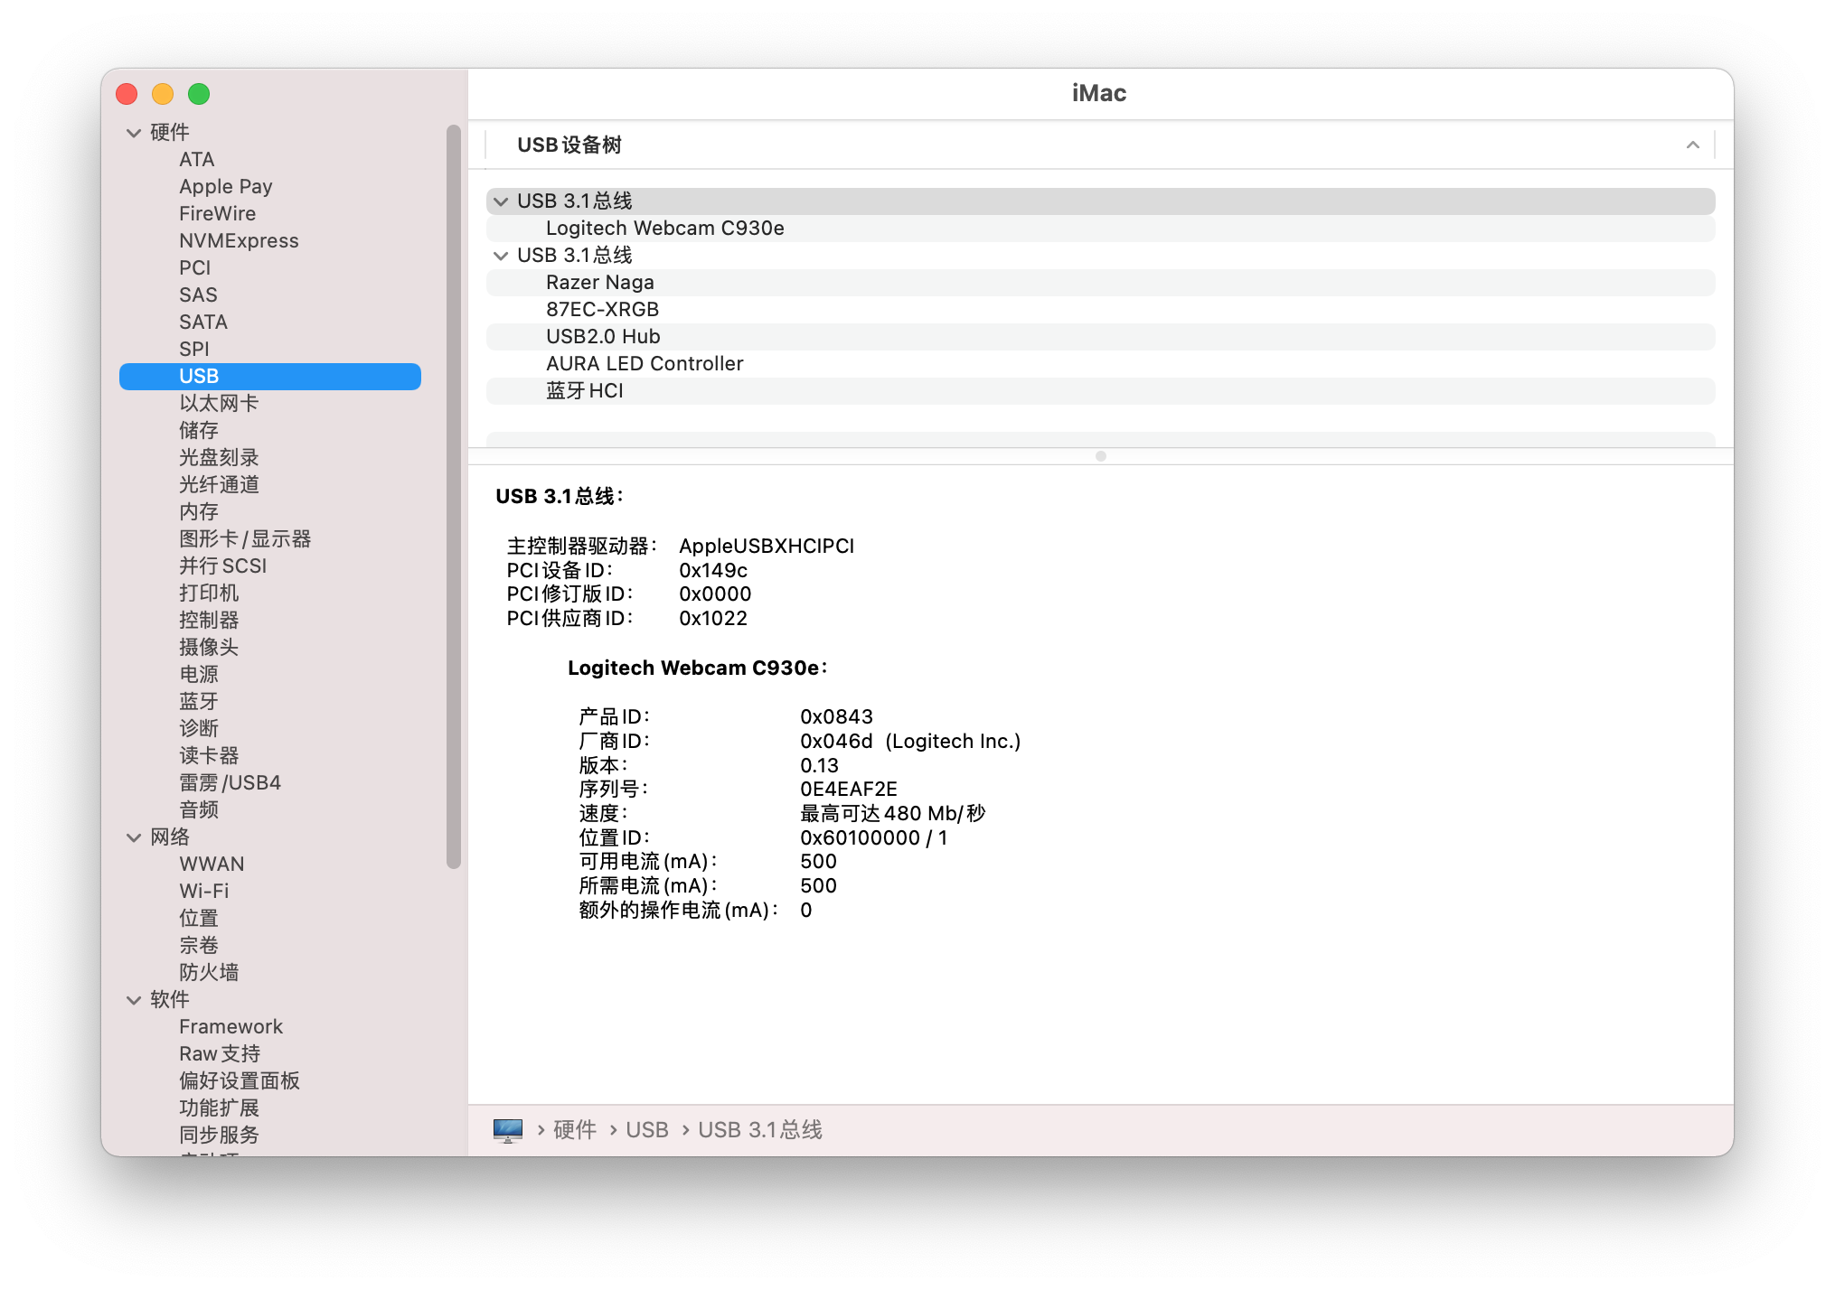Select 蓝牙 in the sidebar

tap(199, 702)
